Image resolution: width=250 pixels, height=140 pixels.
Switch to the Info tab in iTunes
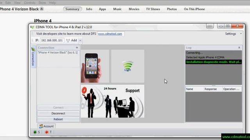tap(89, 9)
